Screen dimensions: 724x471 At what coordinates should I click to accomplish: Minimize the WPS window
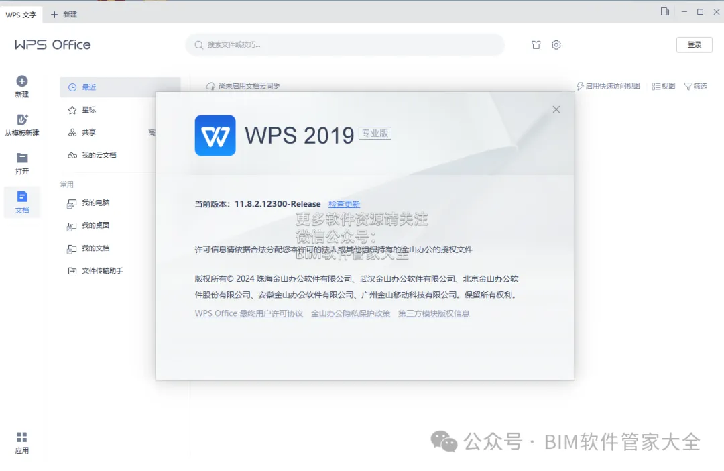(684, 11)
